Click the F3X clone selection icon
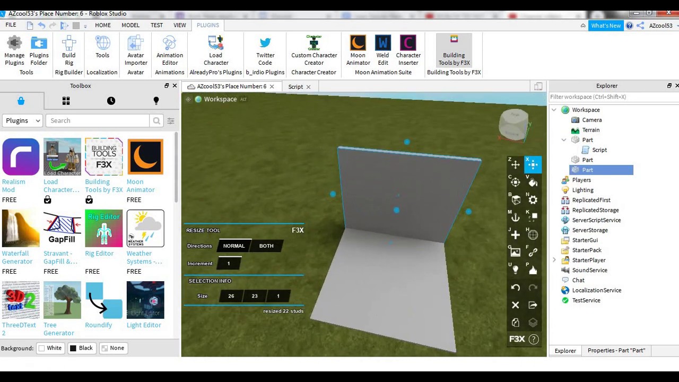The image size is (679, 382). pyautogui.click(x=516, y=323)
